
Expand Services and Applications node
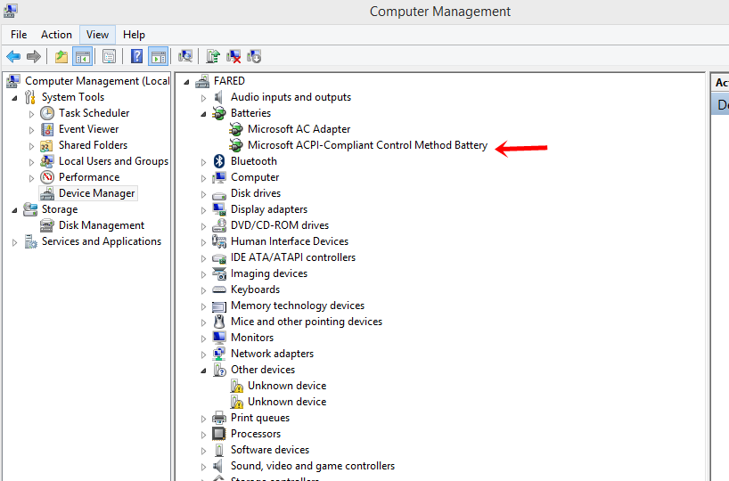[x=15, y=242]
